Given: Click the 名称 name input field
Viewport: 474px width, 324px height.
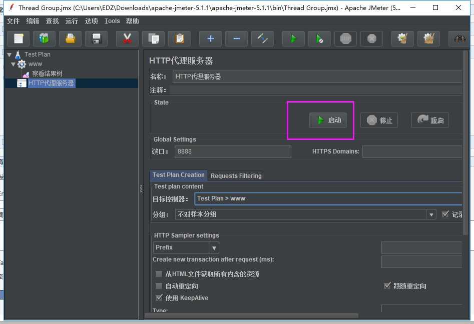Looking at the screenshot, I should [317, 76].
